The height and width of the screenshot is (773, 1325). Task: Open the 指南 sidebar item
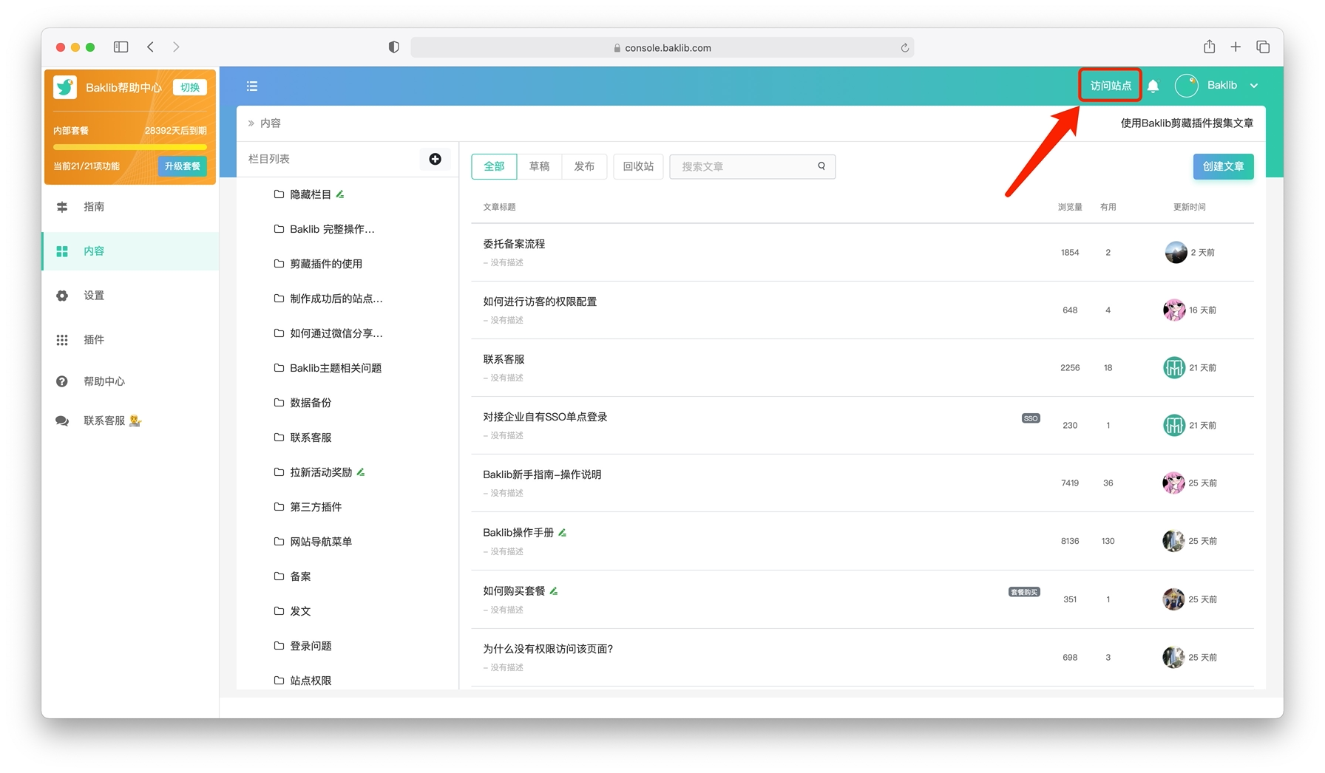pos(130,206)
